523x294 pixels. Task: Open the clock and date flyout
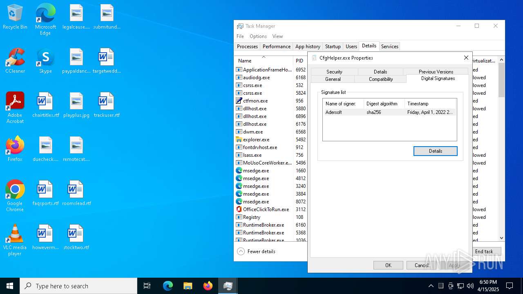tap(488, 286)
